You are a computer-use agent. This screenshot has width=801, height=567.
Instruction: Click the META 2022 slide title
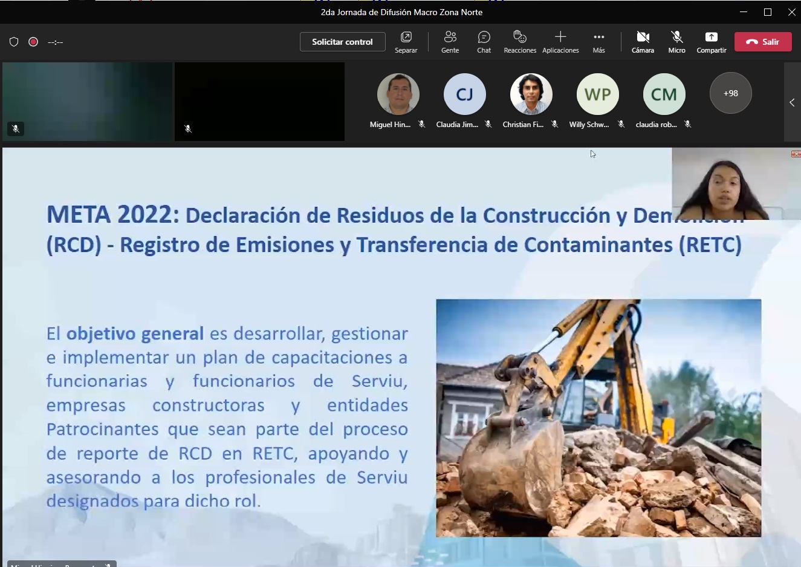pyautogui.click(x=395, y=229)
